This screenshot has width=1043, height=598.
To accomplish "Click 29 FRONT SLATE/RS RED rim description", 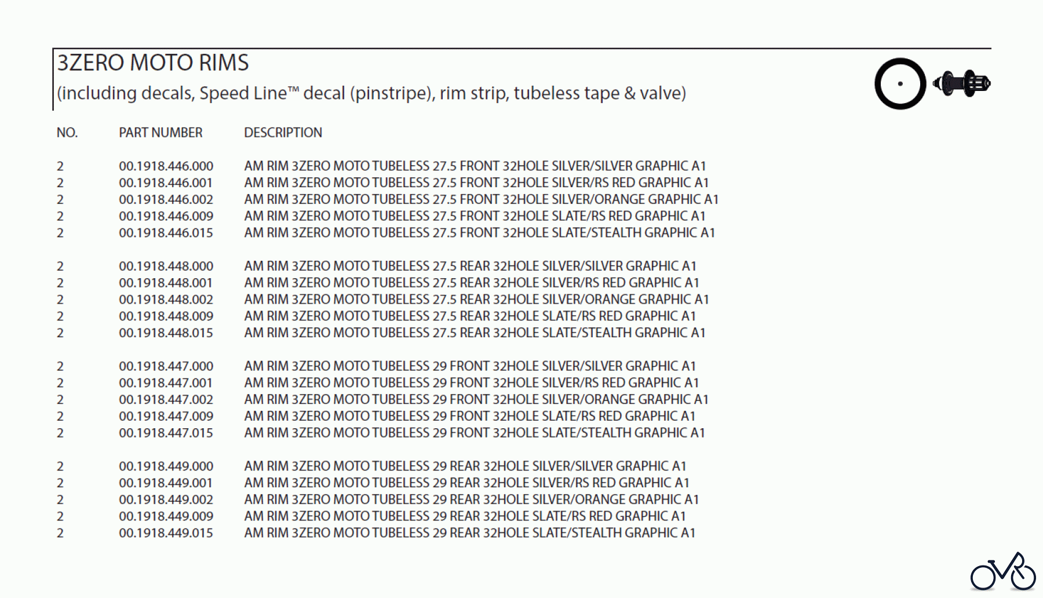I will click(x=469, y=417).
